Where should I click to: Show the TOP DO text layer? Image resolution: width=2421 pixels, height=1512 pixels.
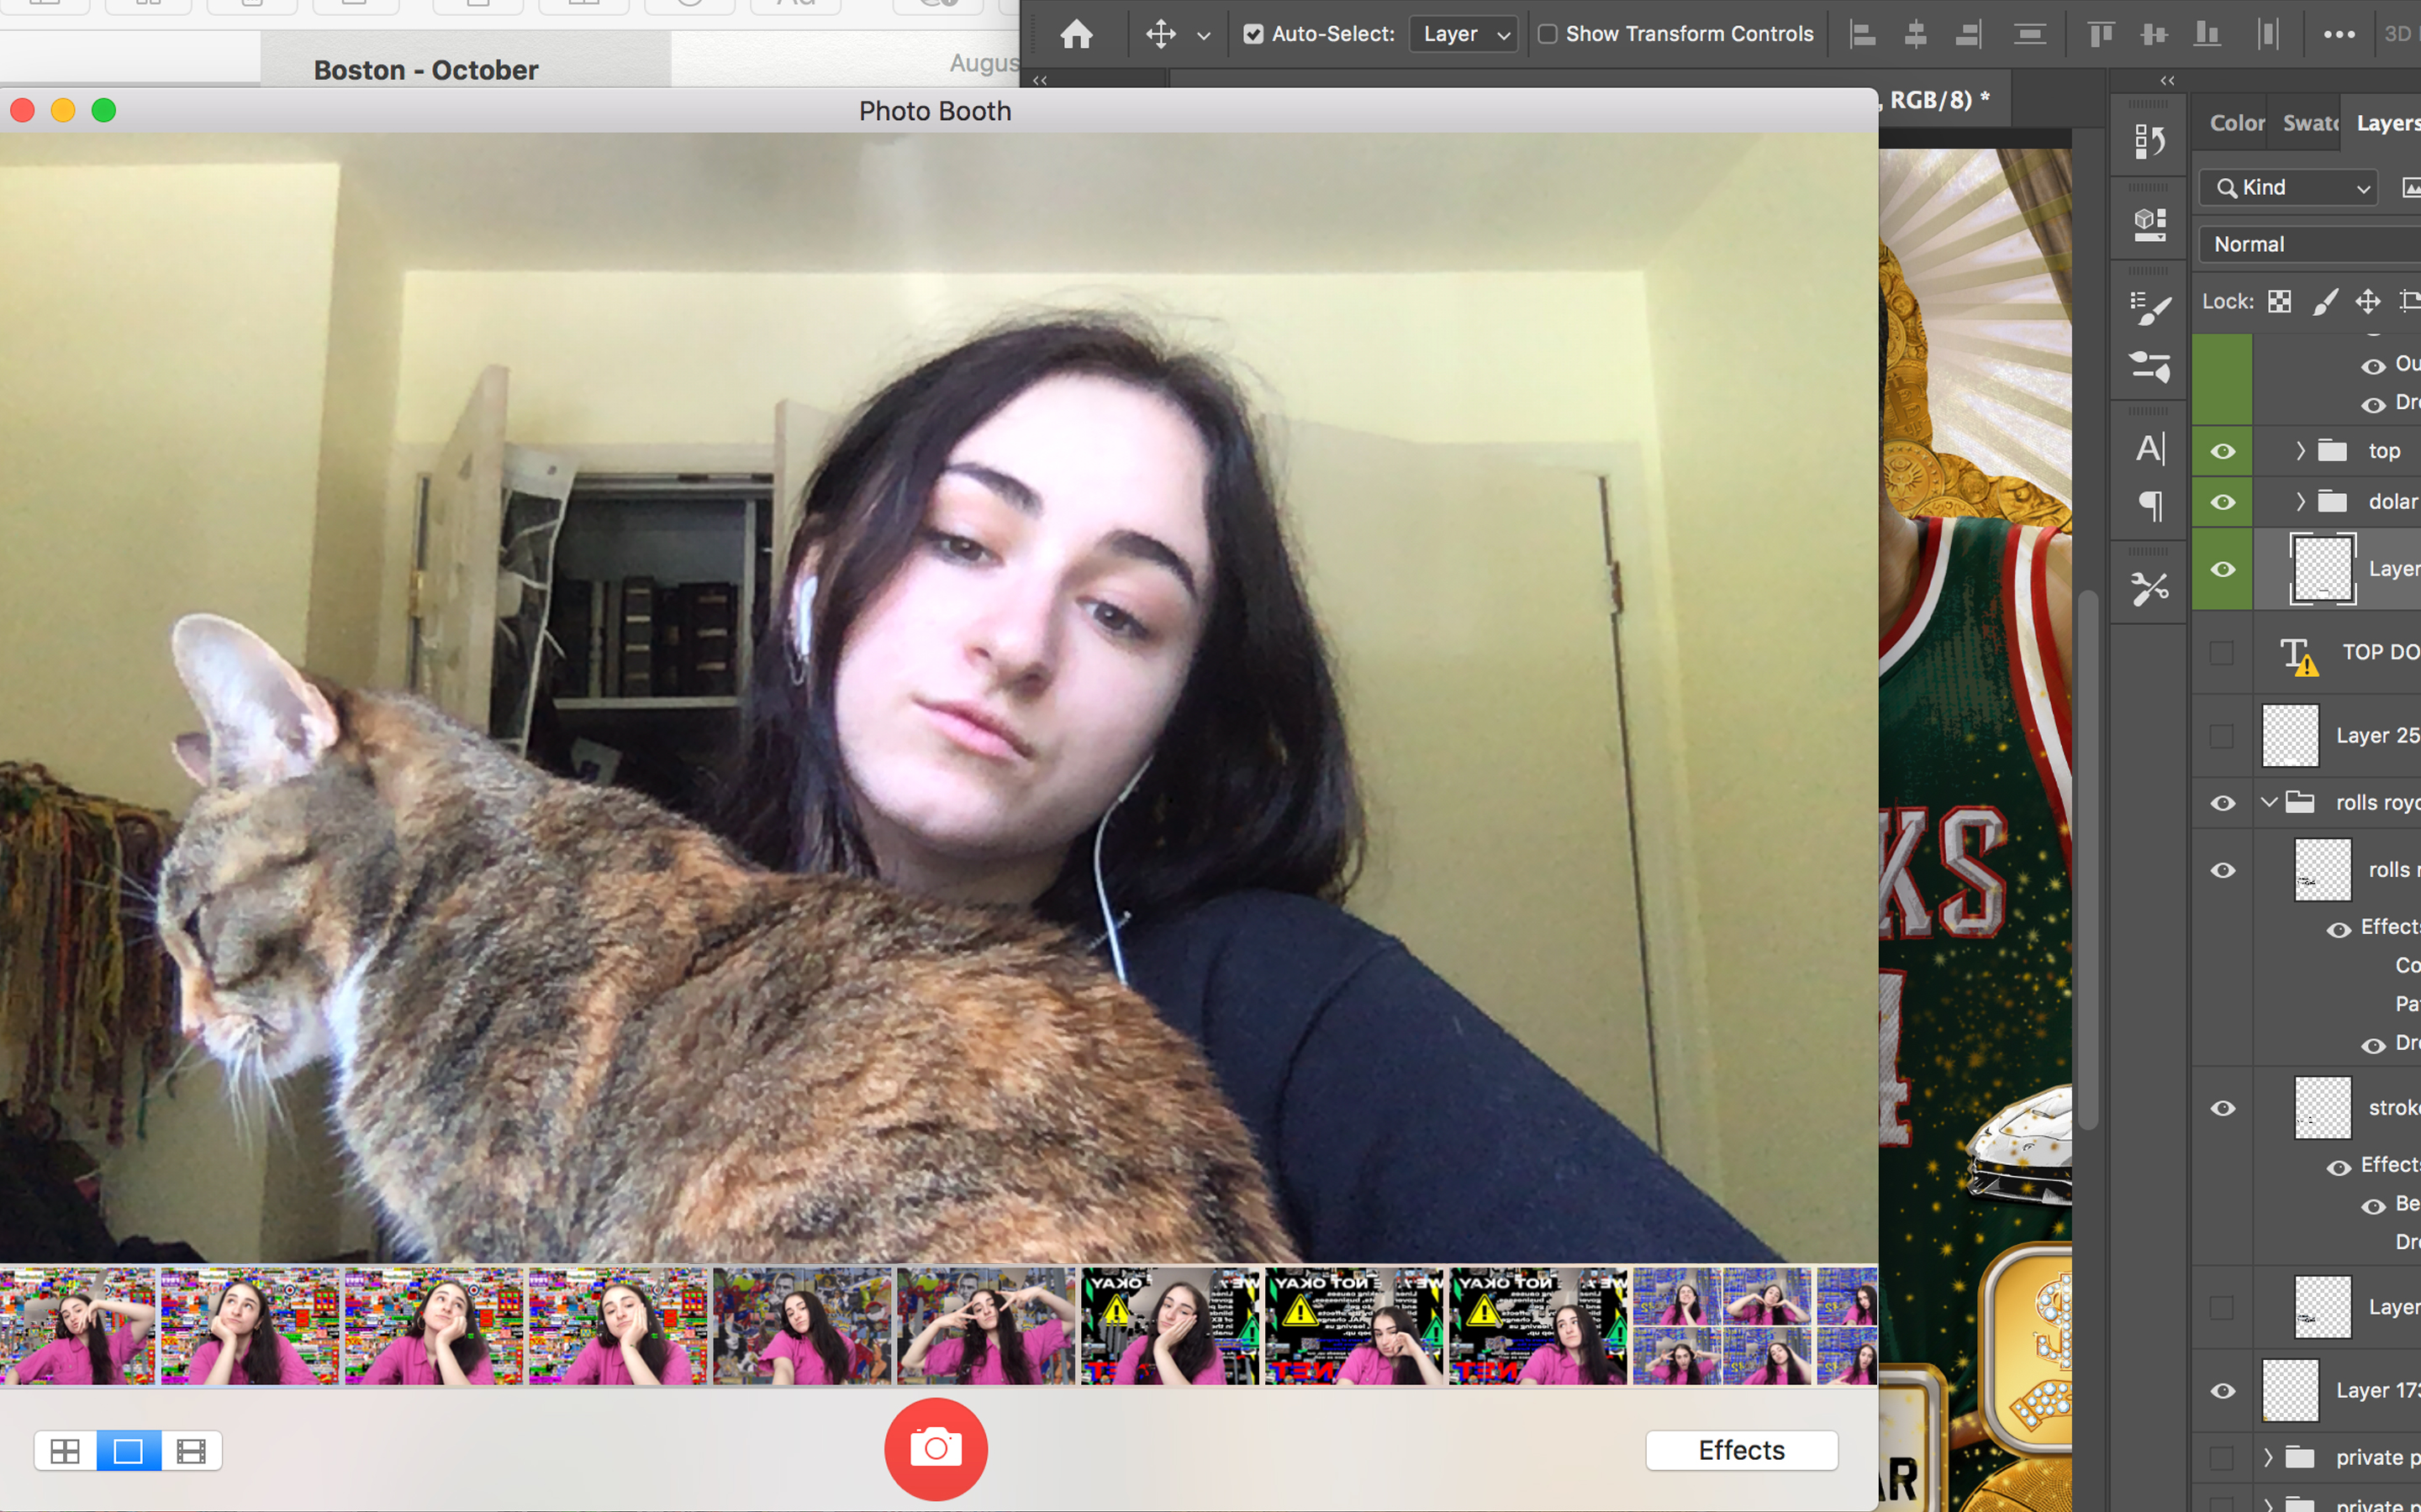click(x=2221, y=653)
